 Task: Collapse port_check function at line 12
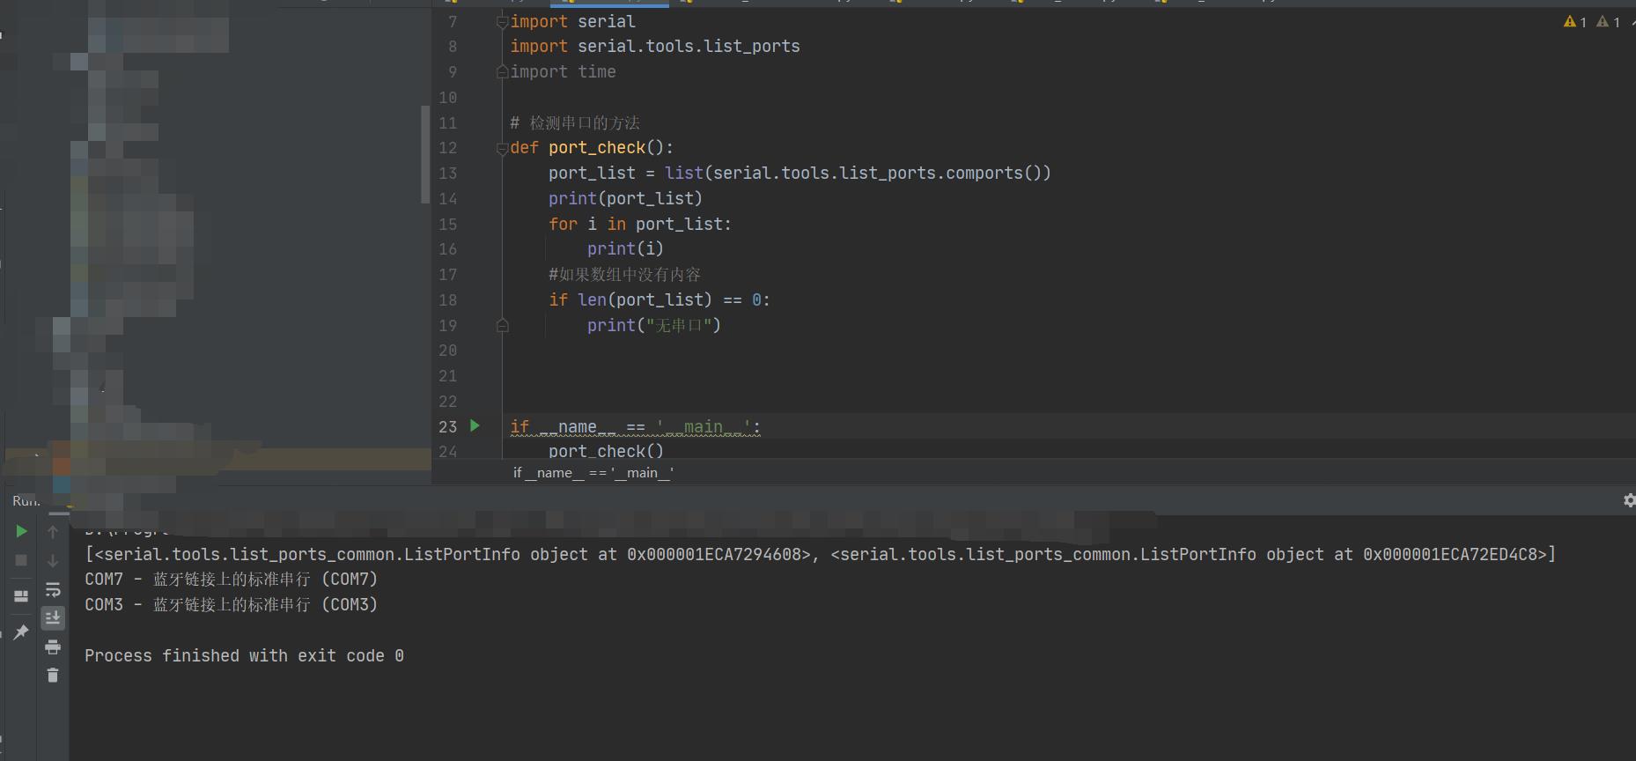click(502, 148)
